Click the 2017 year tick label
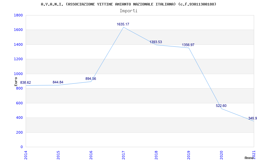257x161 pixels. [x=123, y=155]
